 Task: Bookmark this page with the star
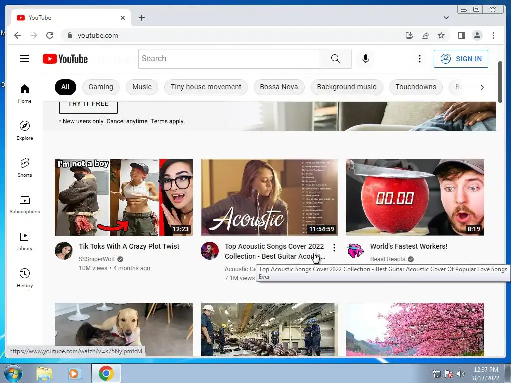point(441,35)
